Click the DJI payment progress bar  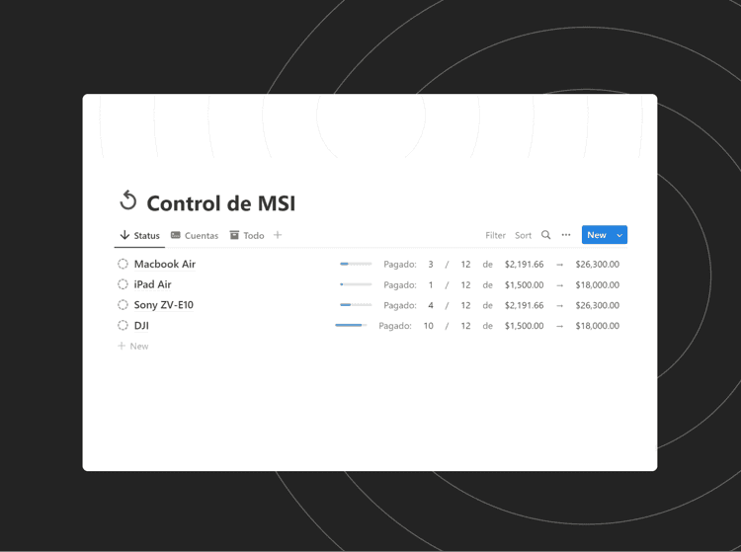click(350, 325)
